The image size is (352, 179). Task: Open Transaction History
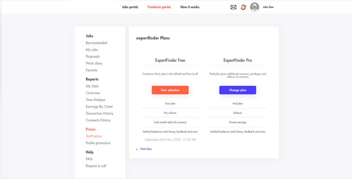coord(99,114)
